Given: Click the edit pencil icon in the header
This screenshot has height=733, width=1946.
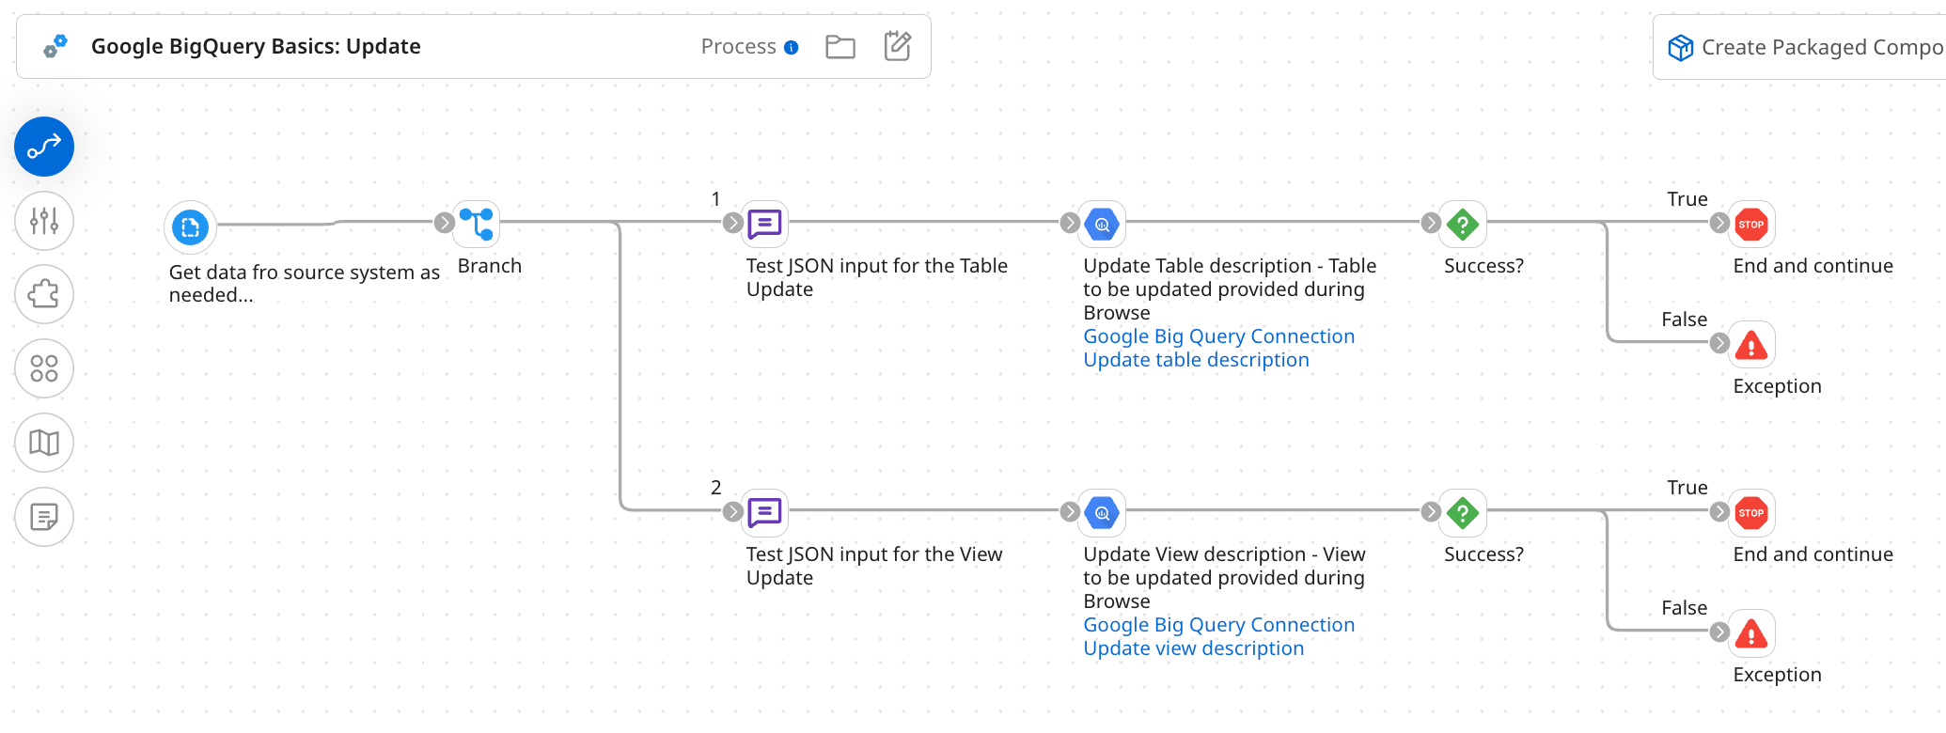Looking at the screenshot, I should [898, 45].
